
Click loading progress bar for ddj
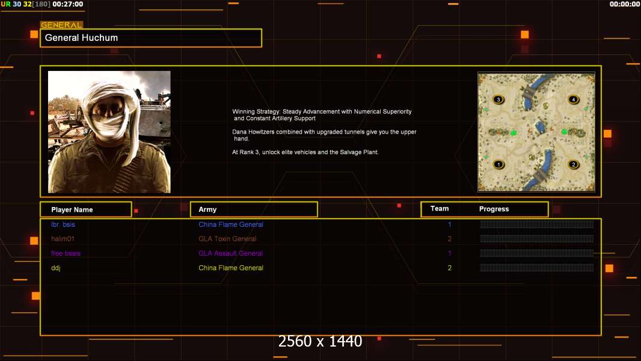[x=537, y=268]
